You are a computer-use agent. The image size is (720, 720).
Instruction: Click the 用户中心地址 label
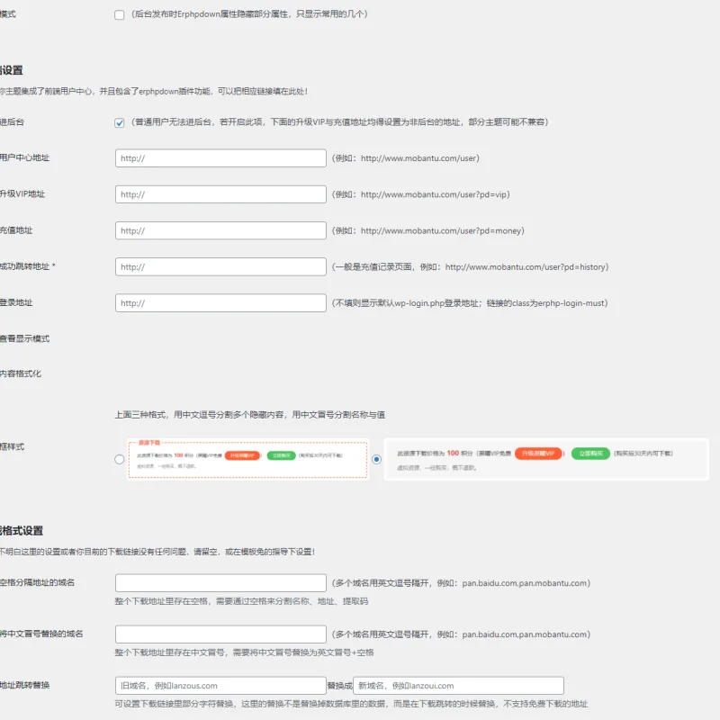point(24,157)
